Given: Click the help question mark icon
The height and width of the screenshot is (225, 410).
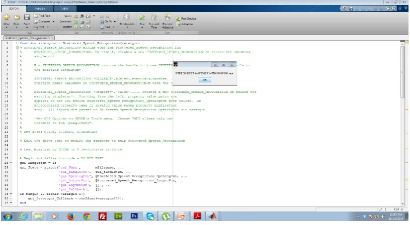Looking at the screenshot, I should [394, 9].
